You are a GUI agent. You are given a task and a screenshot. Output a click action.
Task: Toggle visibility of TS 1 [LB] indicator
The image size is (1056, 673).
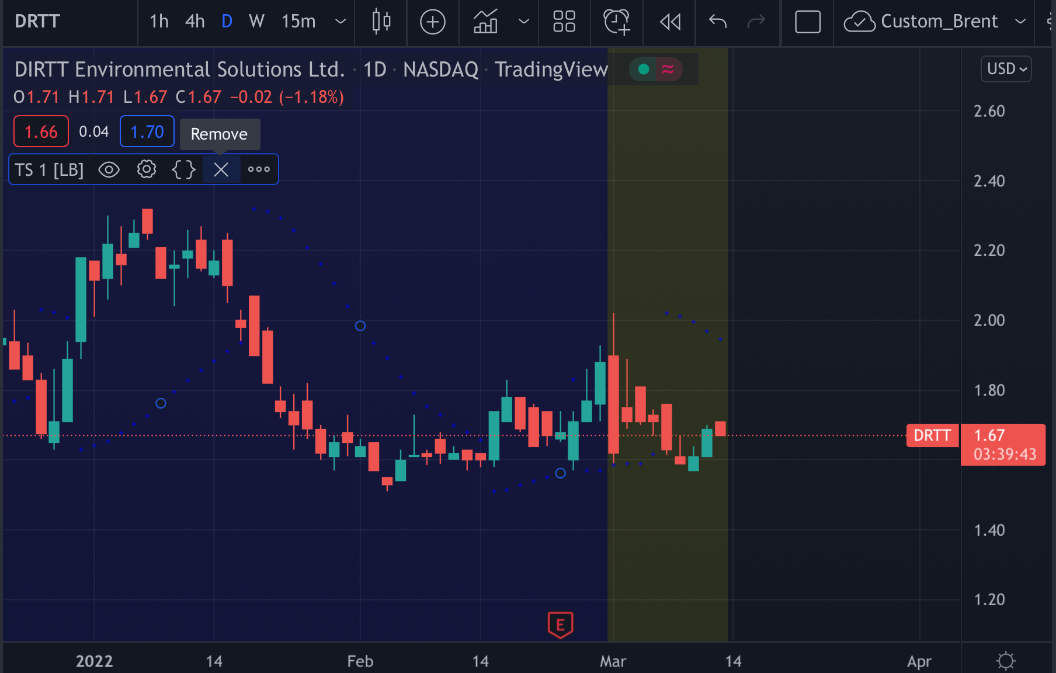[109, 170]
